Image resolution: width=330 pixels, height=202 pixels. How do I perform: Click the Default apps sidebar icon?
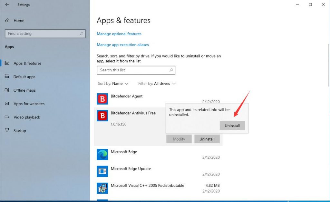(7, 76)
